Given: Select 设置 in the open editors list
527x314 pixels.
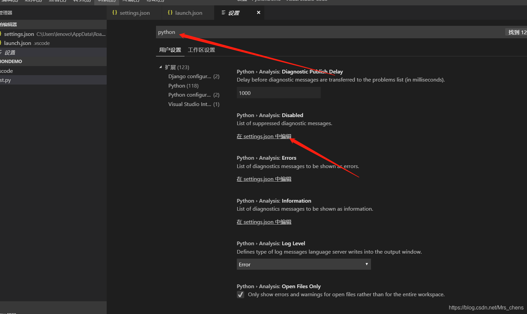Looking at the screenshot, I should pos(53,52).
